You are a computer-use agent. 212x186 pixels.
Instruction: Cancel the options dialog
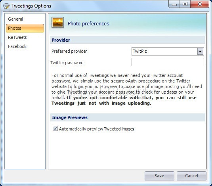[191, 176]
